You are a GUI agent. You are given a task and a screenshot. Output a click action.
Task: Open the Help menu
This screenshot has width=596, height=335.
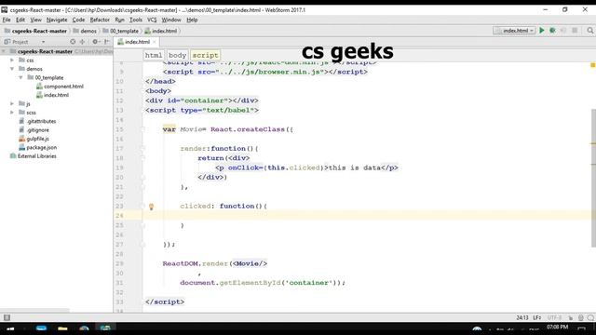(x=192, y=20)
